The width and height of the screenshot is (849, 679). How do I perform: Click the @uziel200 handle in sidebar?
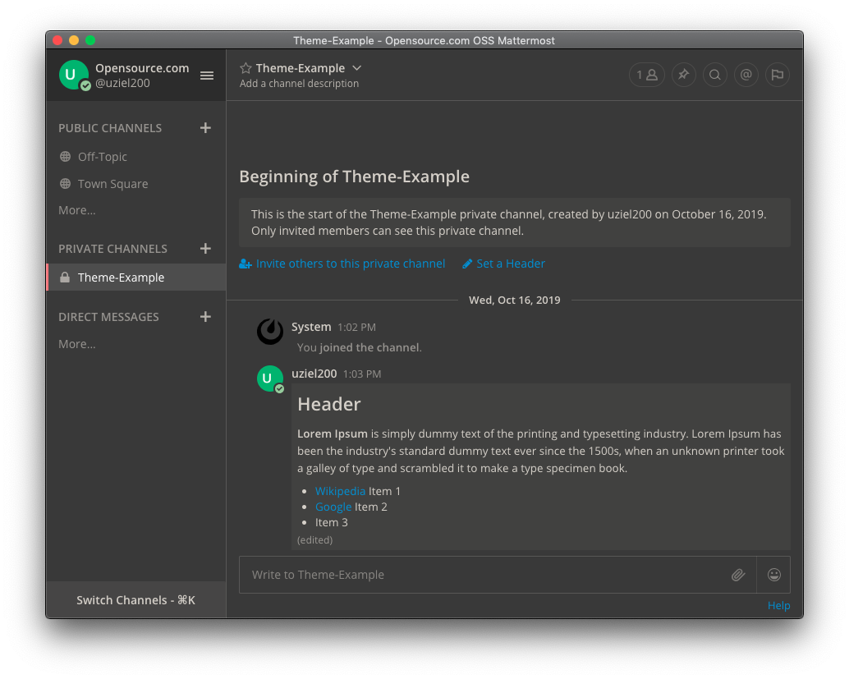(122, 83)
